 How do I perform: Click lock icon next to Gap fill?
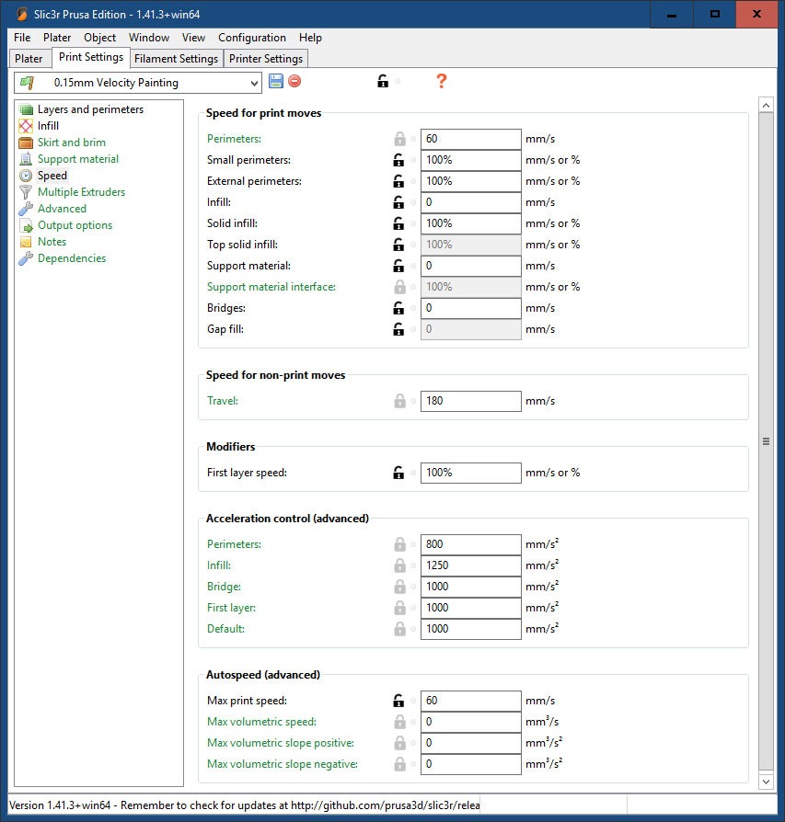(398, 329)
